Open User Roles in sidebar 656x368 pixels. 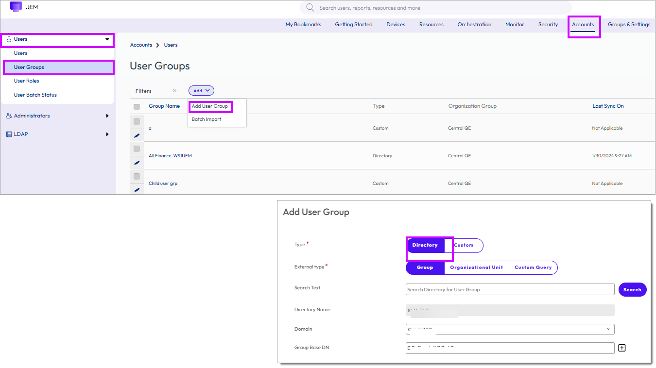pyautogui.click(x=27, y=81)
